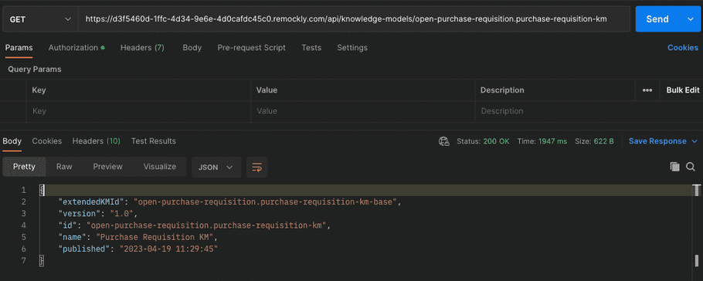Click the Key input in params row
This screenshot has height=281, width=703.
coord(138,111)
